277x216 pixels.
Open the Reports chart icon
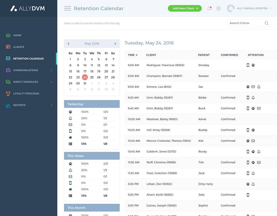click(7, 105)
